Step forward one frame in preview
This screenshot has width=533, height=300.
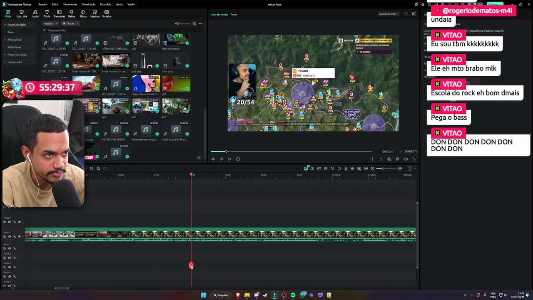221,159
